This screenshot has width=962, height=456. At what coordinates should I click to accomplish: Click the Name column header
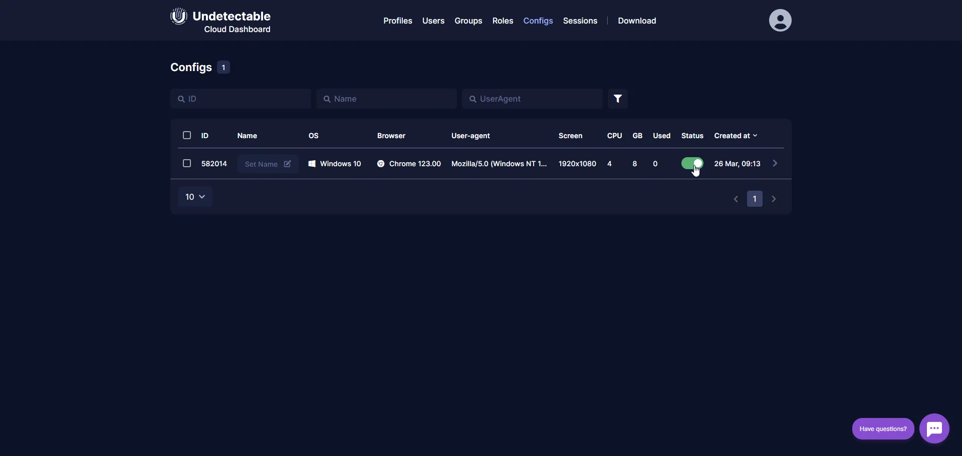click(247, 136)
